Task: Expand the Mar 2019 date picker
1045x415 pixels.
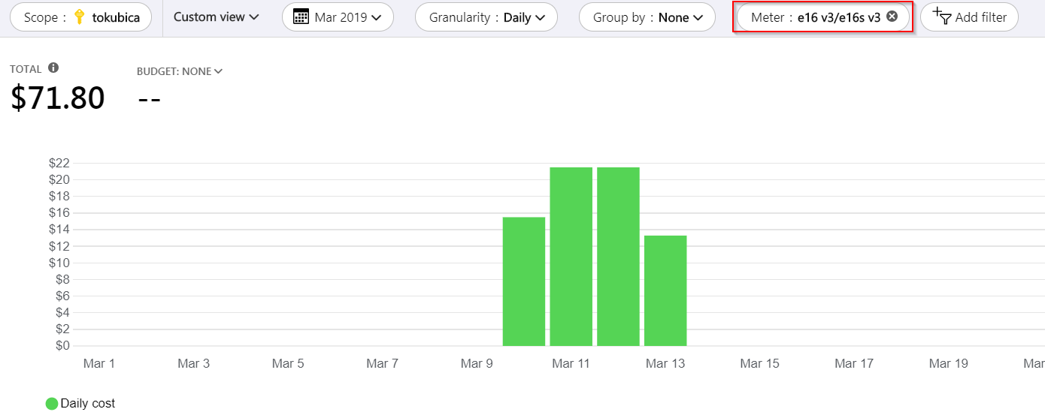Action: [338, 17]
